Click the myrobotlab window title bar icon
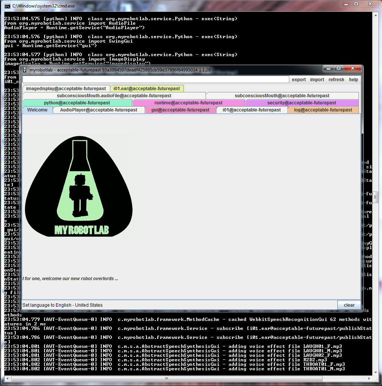This screenshot has width=382, height=386. pos(25,70)
